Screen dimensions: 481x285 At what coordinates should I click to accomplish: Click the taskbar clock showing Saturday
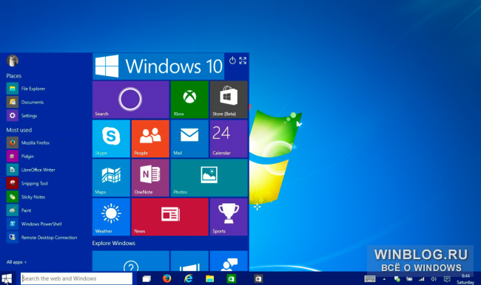(x=465, y=279)
